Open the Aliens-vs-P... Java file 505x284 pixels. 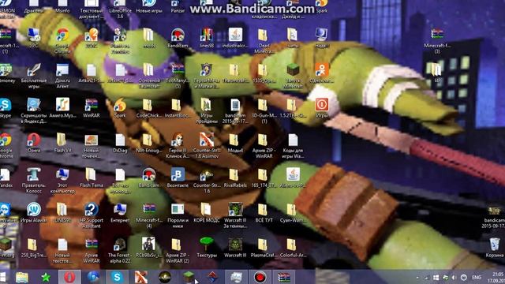pyautogui.click(x=293, y=177)
